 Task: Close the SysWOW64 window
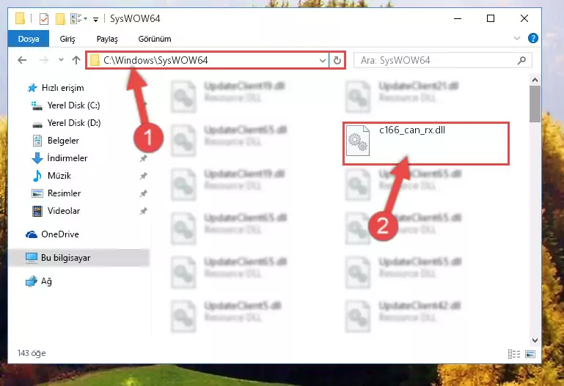tap(524, 18)
